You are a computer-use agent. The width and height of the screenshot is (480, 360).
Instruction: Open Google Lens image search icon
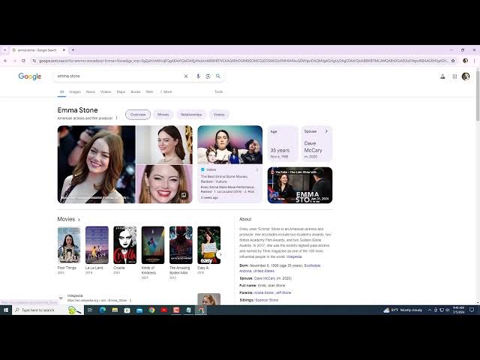click(208, 76)
